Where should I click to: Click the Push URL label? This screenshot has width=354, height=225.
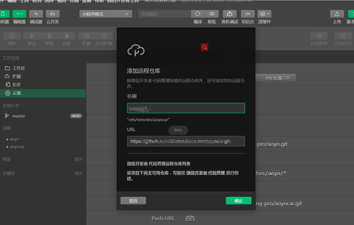coord(163,218)
